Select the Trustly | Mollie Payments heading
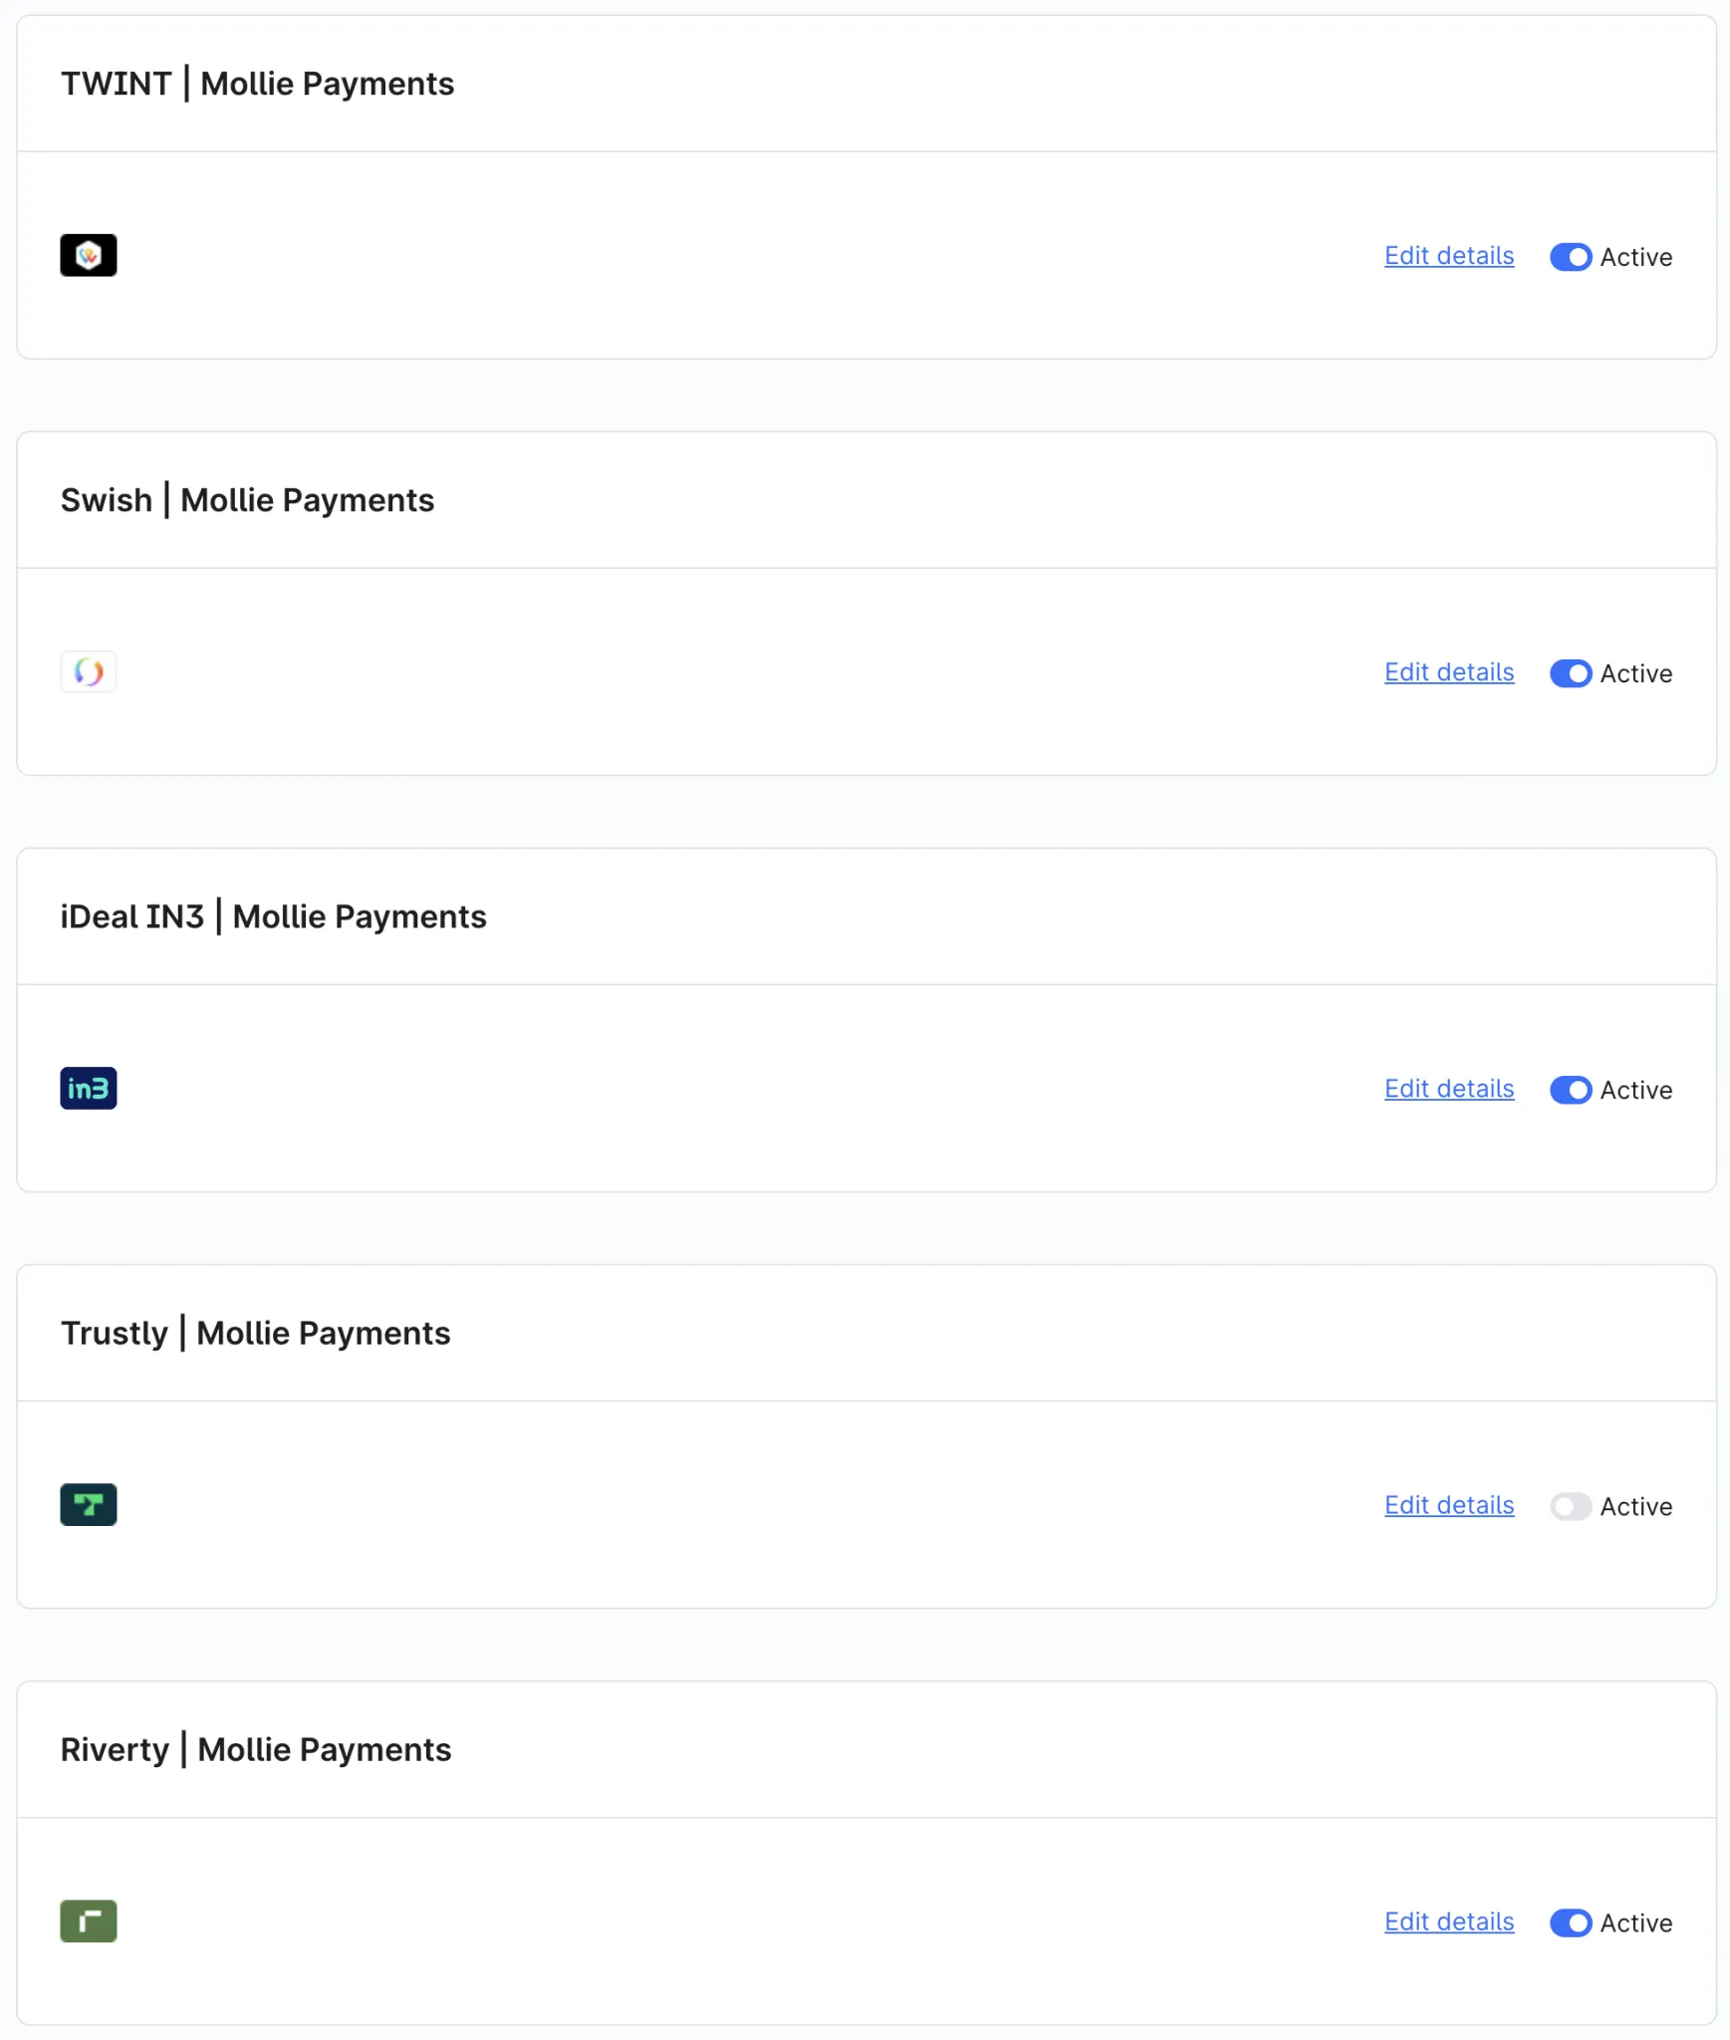1730x2040 pixels. (255, 1333)
